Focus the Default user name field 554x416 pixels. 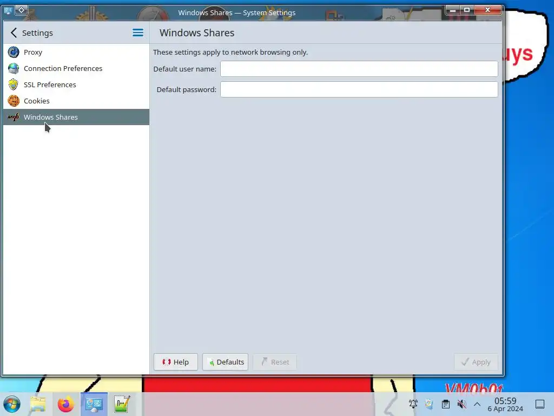point(359,69)
